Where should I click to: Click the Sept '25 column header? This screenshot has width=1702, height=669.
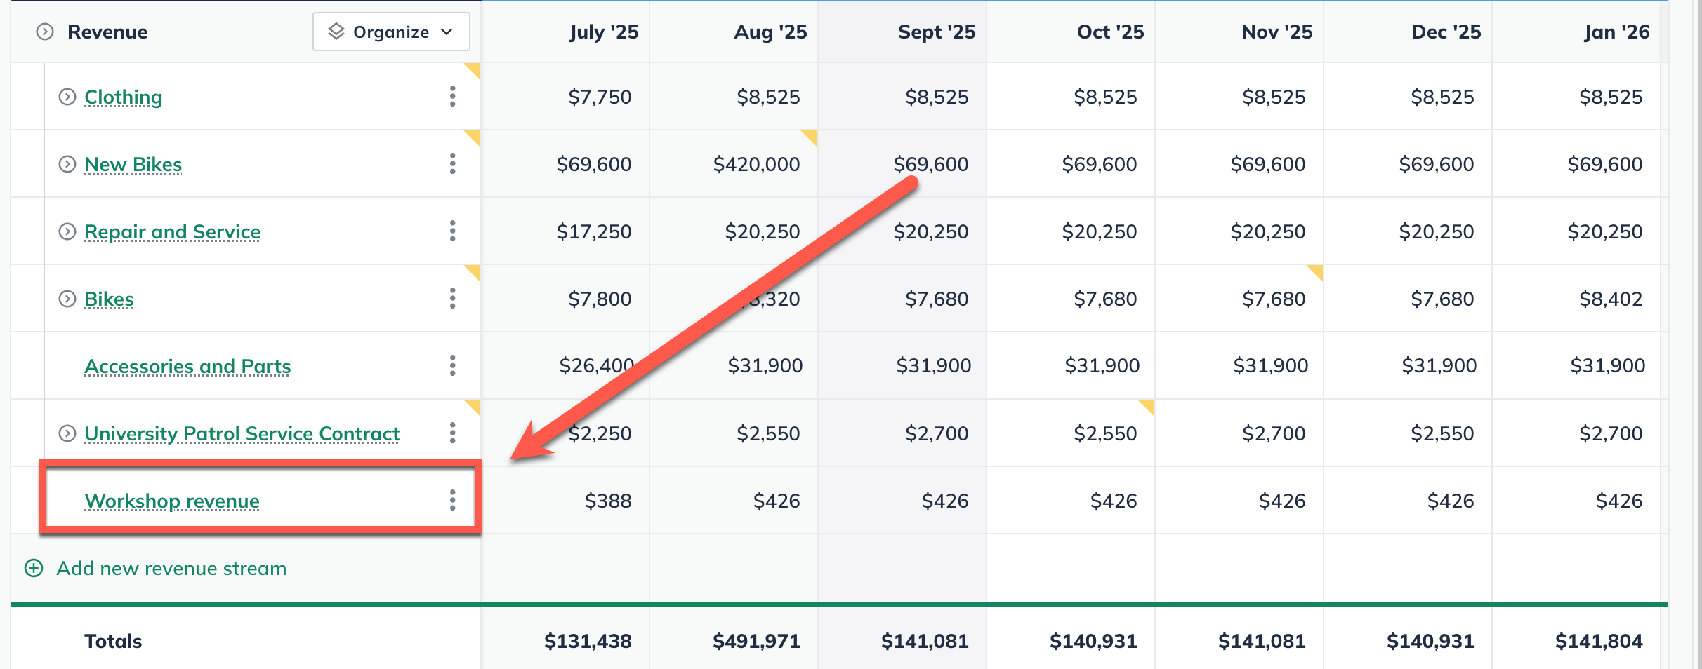(937, 32)
